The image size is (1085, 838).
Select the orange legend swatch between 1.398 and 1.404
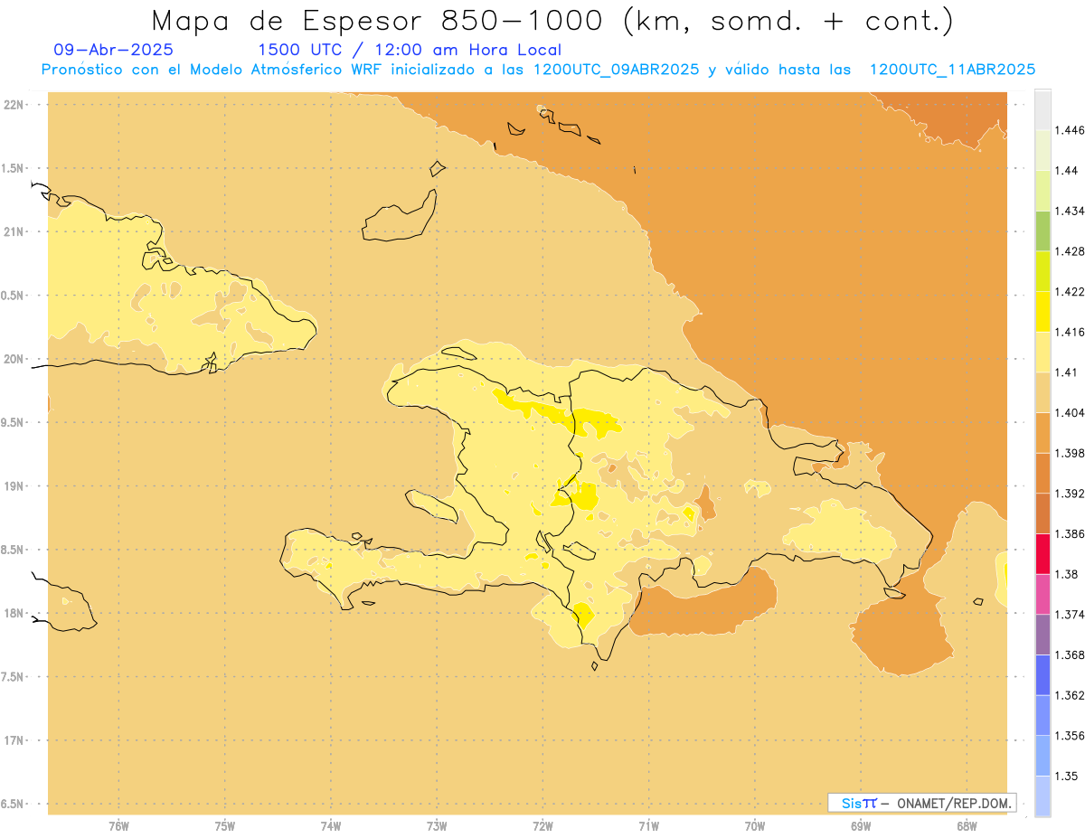(1043, 432)
